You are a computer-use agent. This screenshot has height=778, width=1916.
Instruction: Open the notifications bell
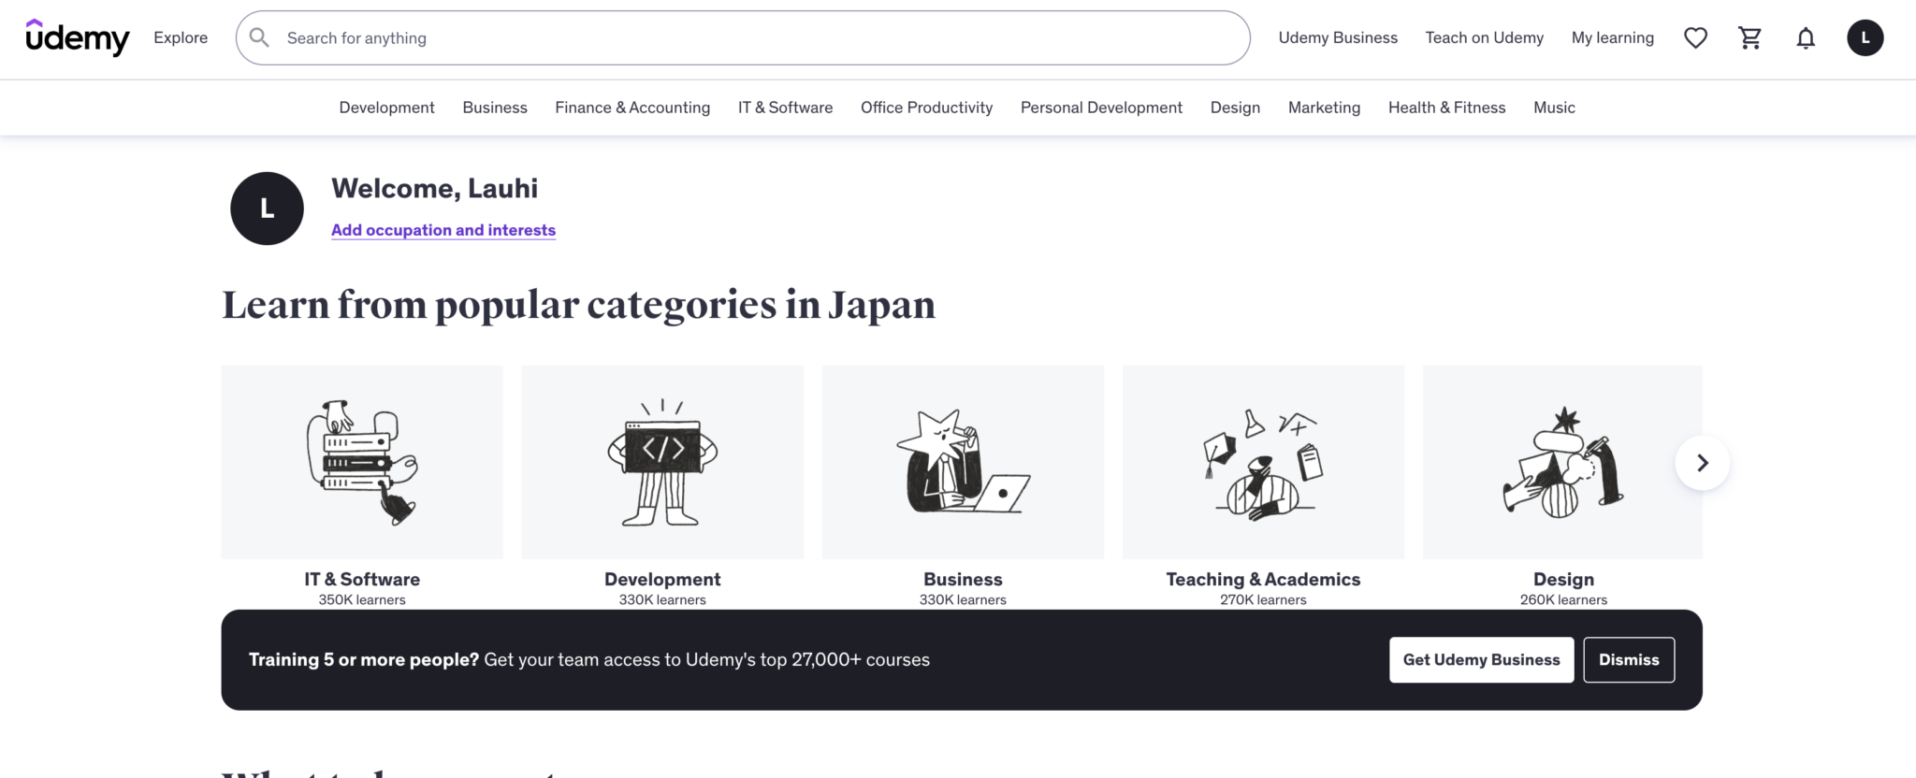coord(1806,37)
